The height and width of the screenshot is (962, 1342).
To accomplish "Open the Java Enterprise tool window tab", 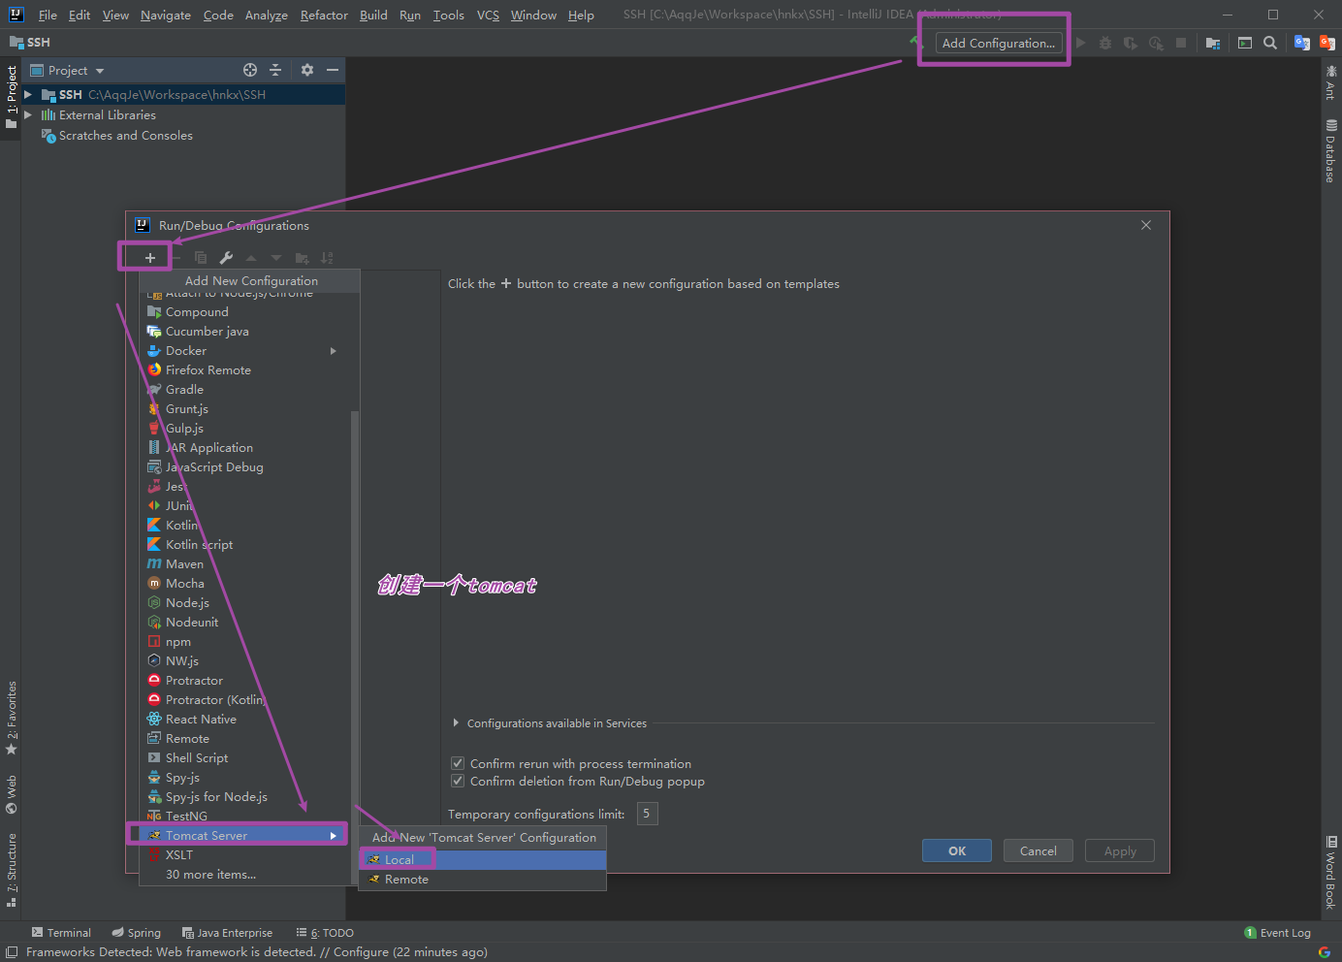I will [227, 933].
